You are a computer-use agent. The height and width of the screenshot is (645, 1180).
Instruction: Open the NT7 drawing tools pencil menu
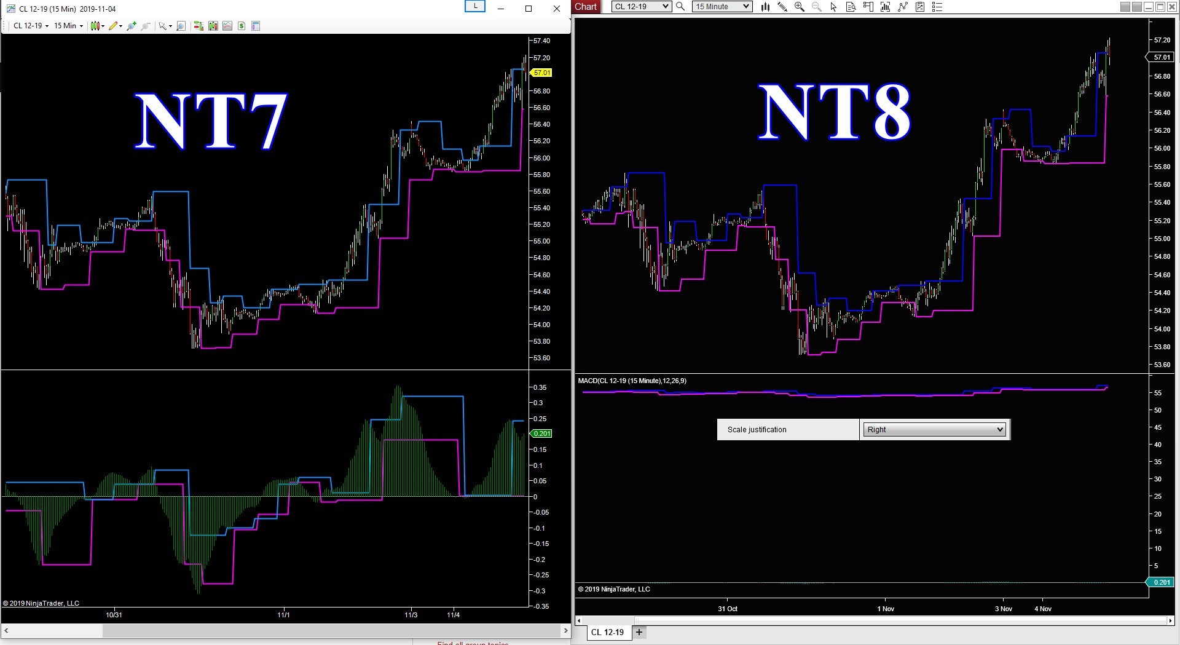click(115, 26)
